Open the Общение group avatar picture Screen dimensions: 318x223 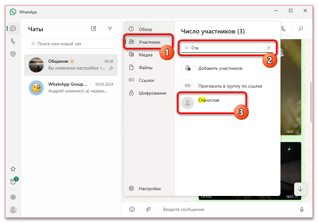pyautogui.click(x=36, y=65)
